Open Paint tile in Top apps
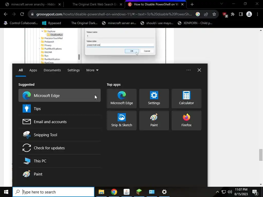 point(154,121)
